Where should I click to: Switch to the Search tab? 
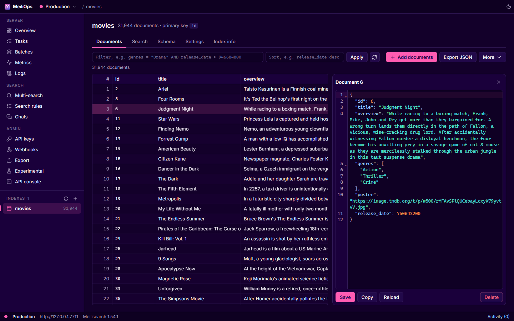pos(140,42)
